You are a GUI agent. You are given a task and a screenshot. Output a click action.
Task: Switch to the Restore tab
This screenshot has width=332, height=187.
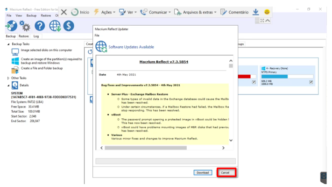click(23, 36)
